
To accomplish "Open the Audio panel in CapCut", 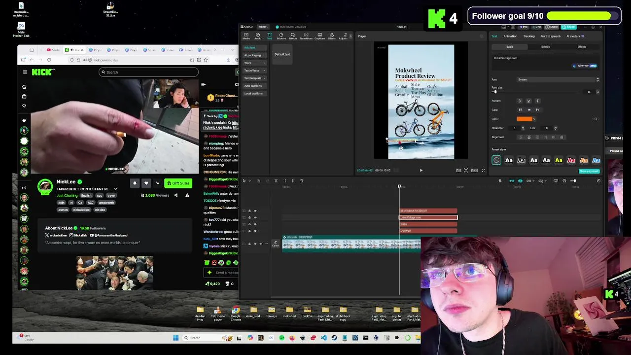I will [x=258, y=36].
